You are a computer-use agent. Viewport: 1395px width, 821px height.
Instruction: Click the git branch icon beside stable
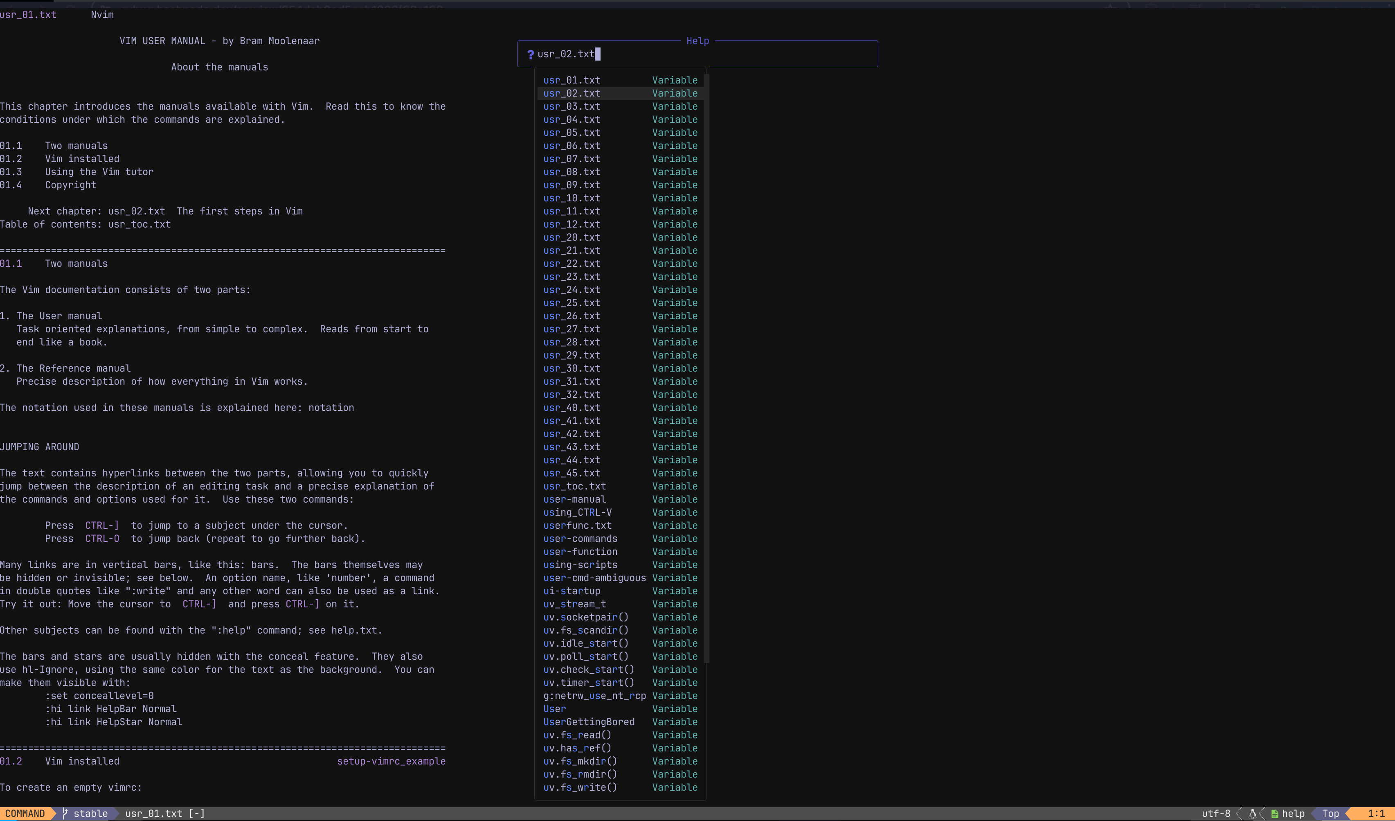coord(65,813)
